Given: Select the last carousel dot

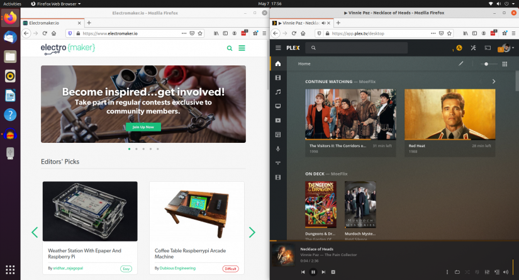Looking at the screenshot, I should click(158, 149).
